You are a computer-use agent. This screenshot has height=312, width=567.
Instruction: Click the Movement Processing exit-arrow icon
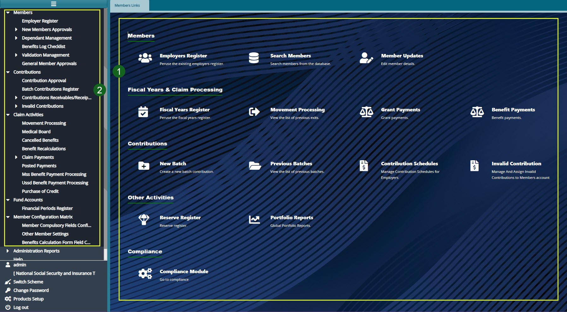(254, 112)
